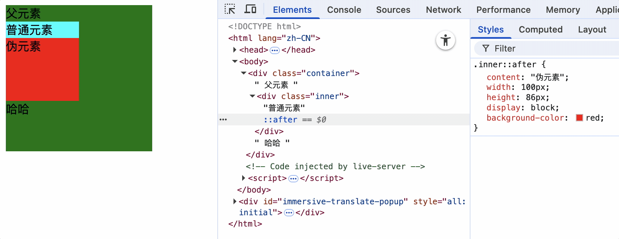Expand the head element ellipsis badge
This screenshot has height=239, width=619.
tap(275, 50)
